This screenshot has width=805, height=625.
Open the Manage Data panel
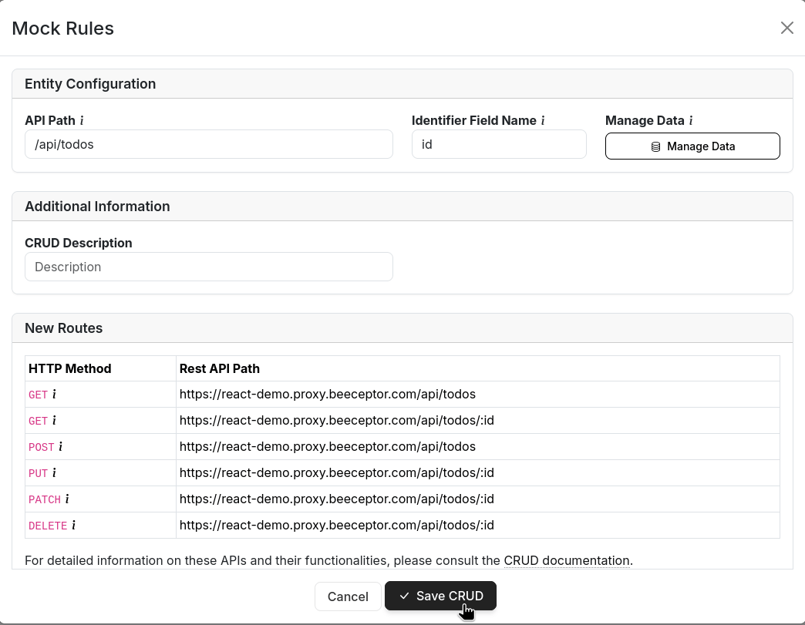(x=692, y=146)
